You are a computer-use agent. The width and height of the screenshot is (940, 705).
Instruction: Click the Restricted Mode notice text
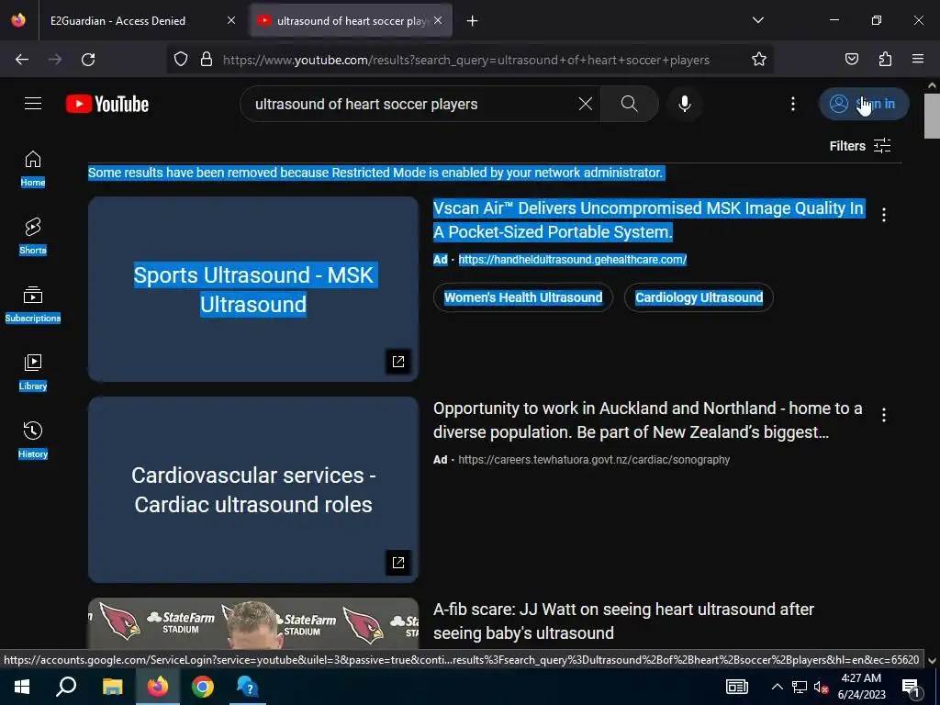(375, 173)
